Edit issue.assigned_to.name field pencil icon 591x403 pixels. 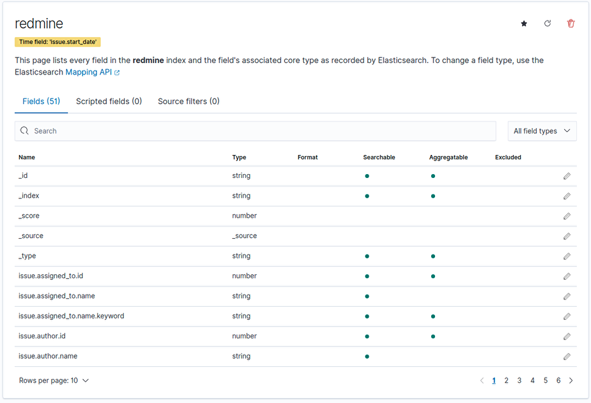click(567, 296)
